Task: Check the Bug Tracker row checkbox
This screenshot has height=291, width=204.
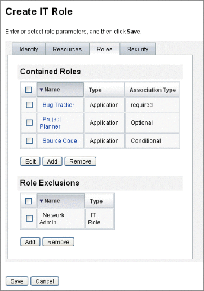Action: (29, 105)
